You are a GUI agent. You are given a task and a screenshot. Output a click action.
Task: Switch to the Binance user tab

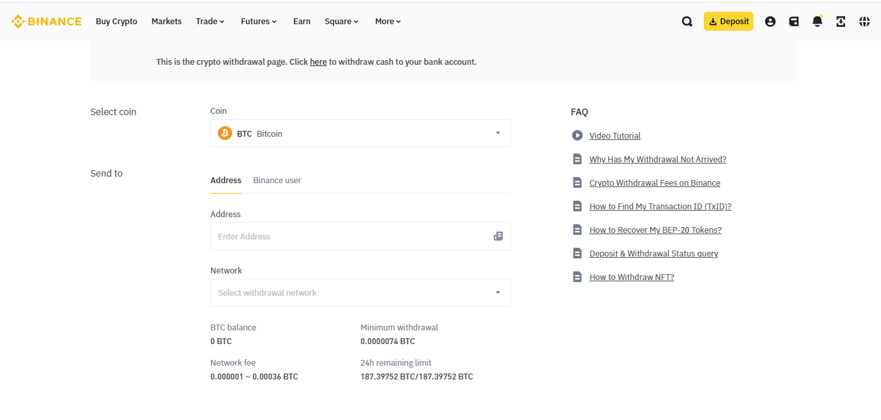pyautogui.click(x=277, y=180)
